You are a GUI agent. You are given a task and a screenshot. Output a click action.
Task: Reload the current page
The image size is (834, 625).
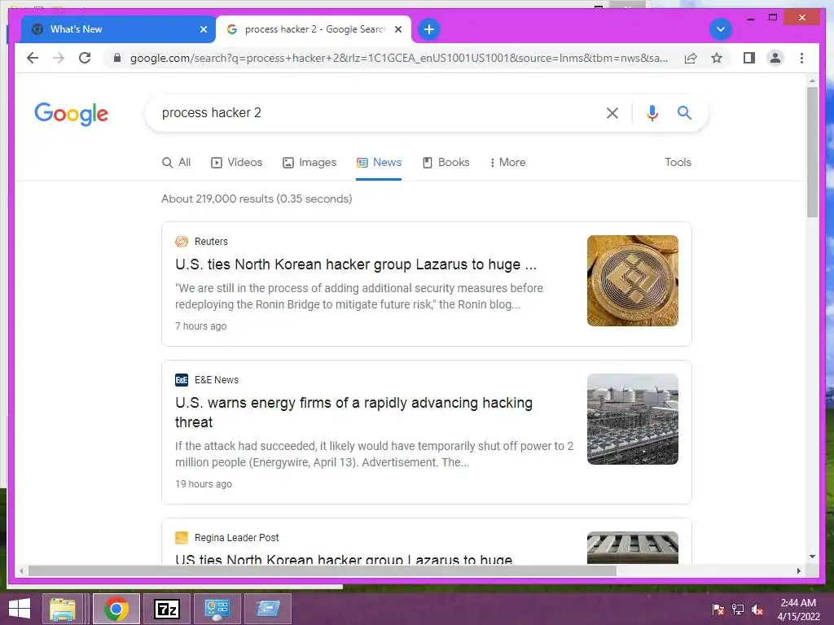tap(85, 58)
